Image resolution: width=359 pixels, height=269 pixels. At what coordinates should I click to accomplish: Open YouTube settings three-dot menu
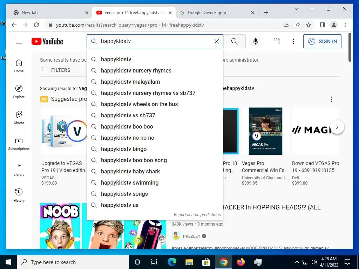[293, 41]
